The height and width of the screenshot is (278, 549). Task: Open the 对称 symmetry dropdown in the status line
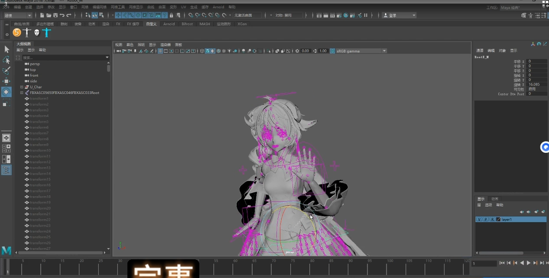[288, 15]
